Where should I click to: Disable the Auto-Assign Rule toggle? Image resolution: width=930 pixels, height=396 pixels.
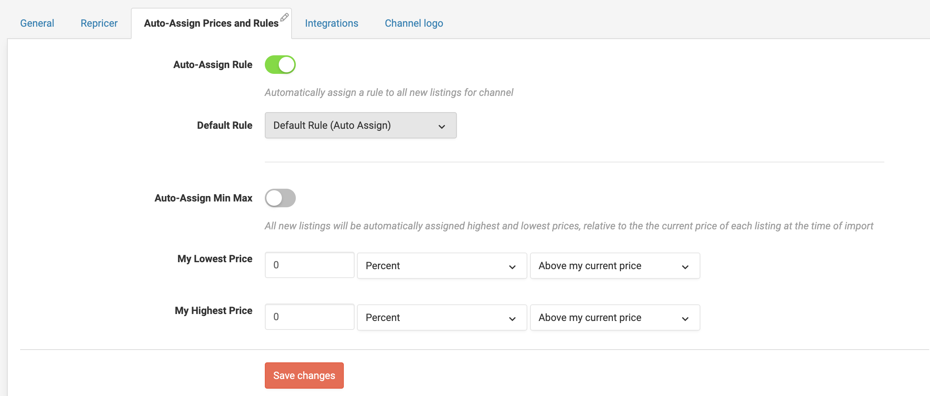280,65
